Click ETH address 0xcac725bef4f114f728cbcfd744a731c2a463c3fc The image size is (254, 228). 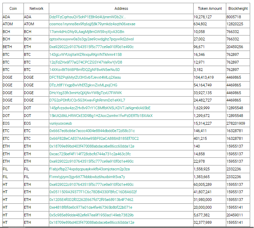(x=90, y=154)
